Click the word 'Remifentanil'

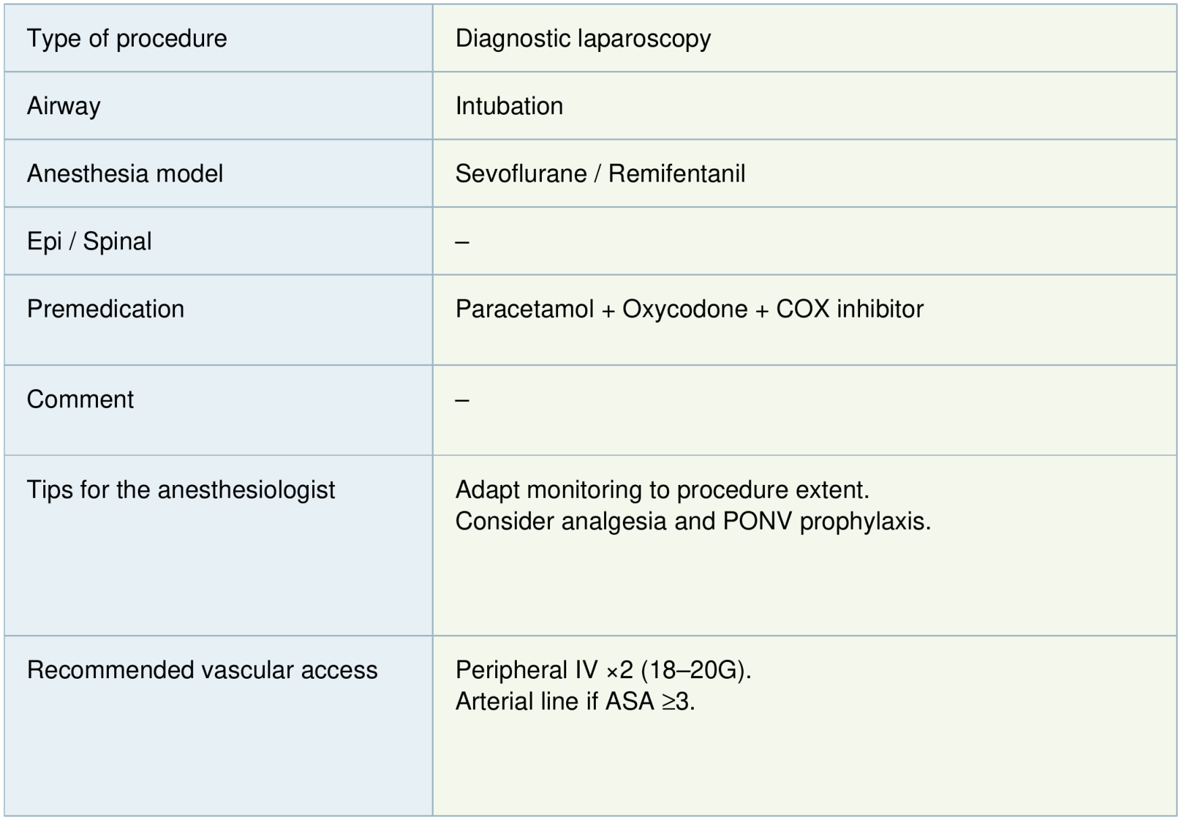(676, 174)
